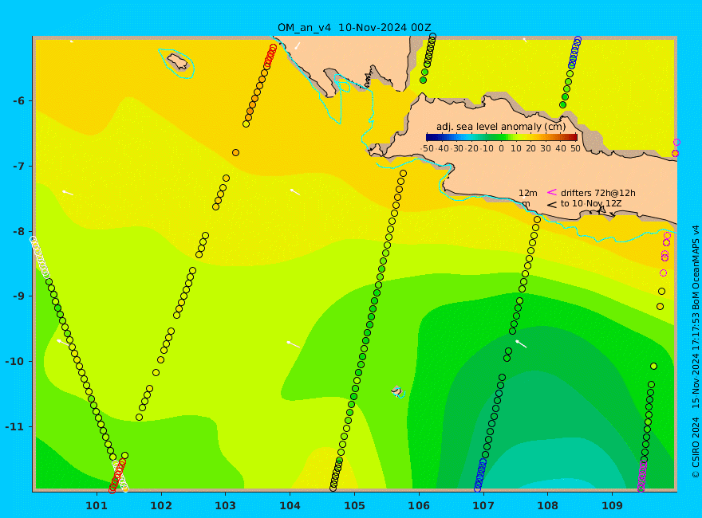
Task: Click the black arrow symbol beside 'to 10 Nov 12Z'
Action: click(x=552, y=205)
